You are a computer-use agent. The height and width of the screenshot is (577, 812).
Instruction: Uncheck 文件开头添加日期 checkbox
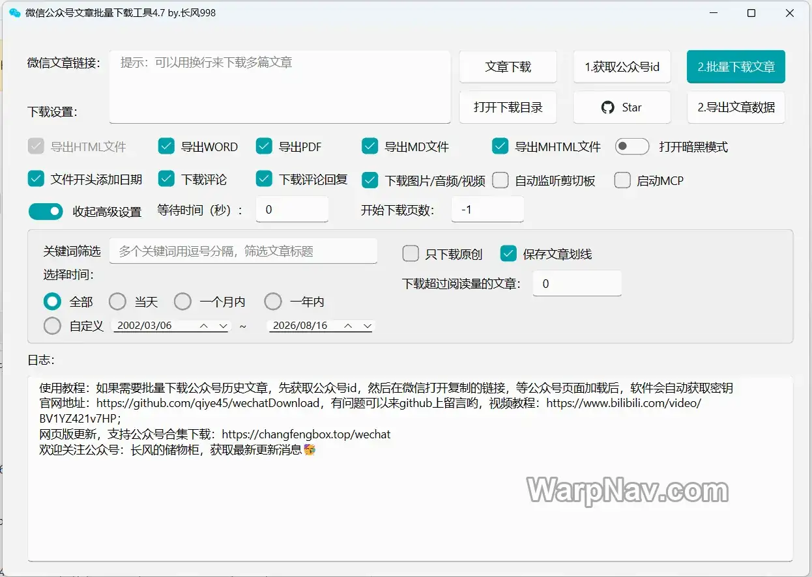[36, 179]
